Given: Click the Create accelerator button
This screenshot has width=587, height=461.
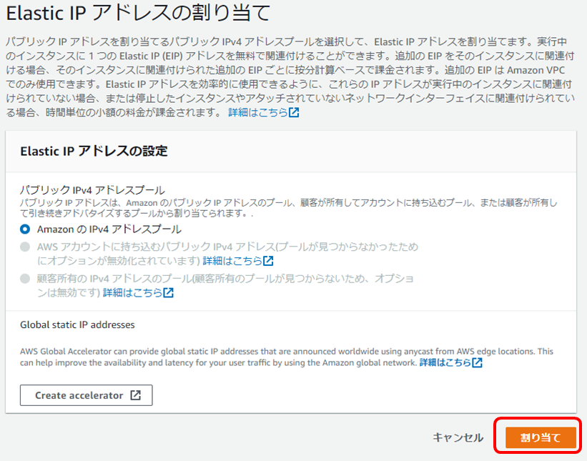Looking at the screenshot, I should (86, 395).
